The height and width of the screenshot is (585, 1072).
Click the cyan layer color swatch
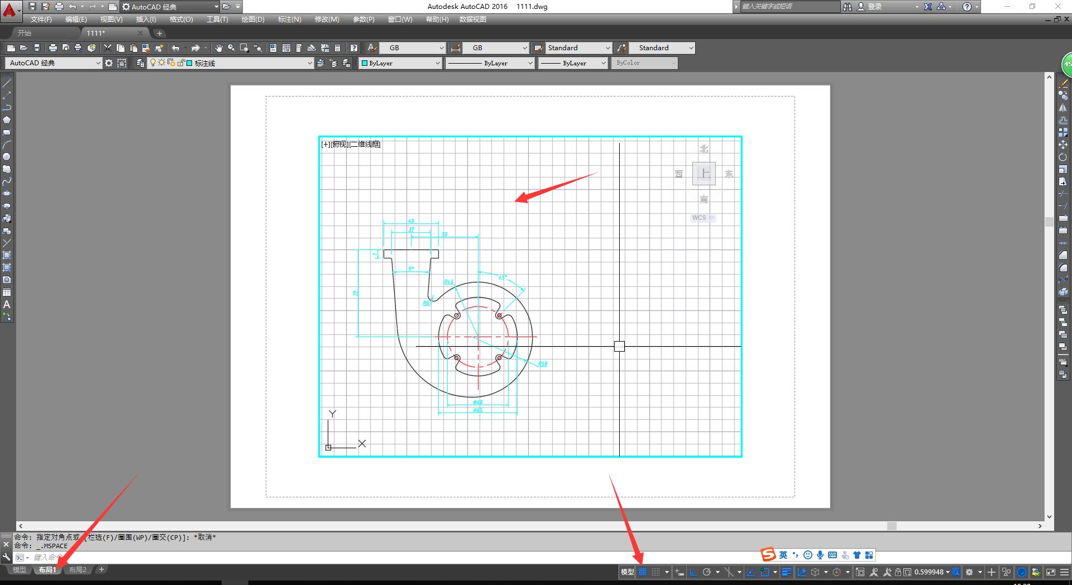pos(190,63)
